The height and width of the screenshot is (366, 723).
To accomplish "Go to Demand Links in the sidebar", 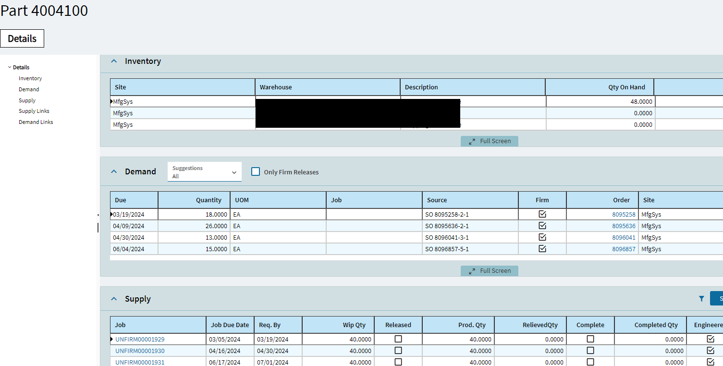I will pos(36,122).
